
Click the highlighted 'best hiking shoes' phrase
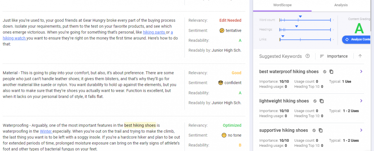(140, 125)
